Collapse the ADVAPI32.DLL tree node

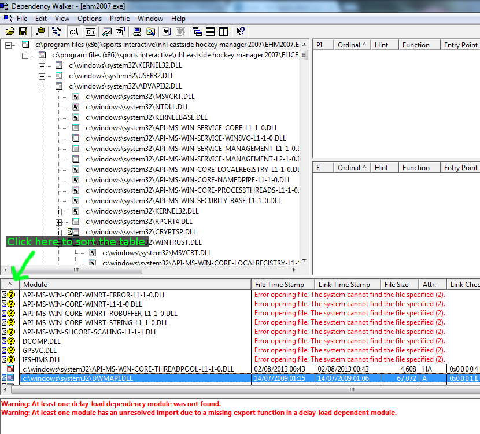(42, 86)
